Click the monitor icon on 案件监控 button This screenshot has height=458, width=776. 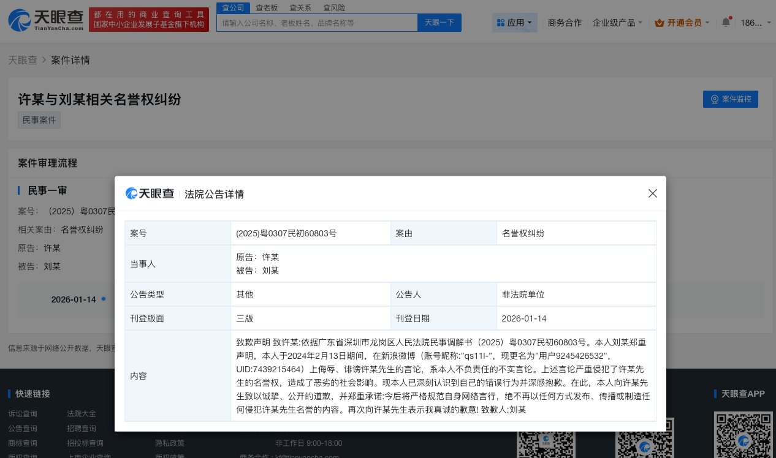click(x=714, y=99)
